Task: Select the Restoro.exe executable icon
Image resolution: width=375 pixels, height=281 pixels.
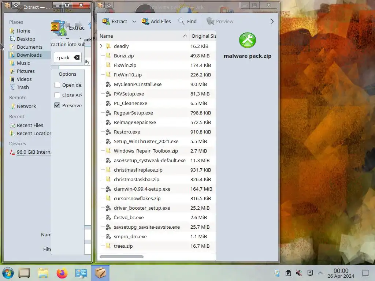Action: tap(108, 132)
